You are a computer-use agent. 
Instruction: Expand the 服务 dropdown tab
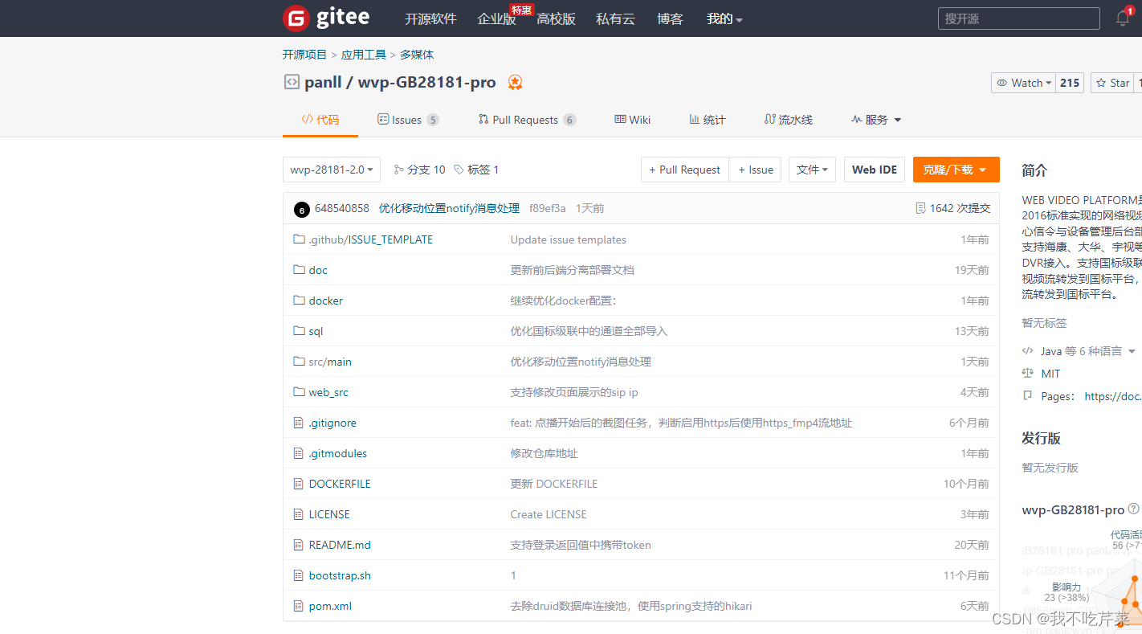tap(876, 120)
